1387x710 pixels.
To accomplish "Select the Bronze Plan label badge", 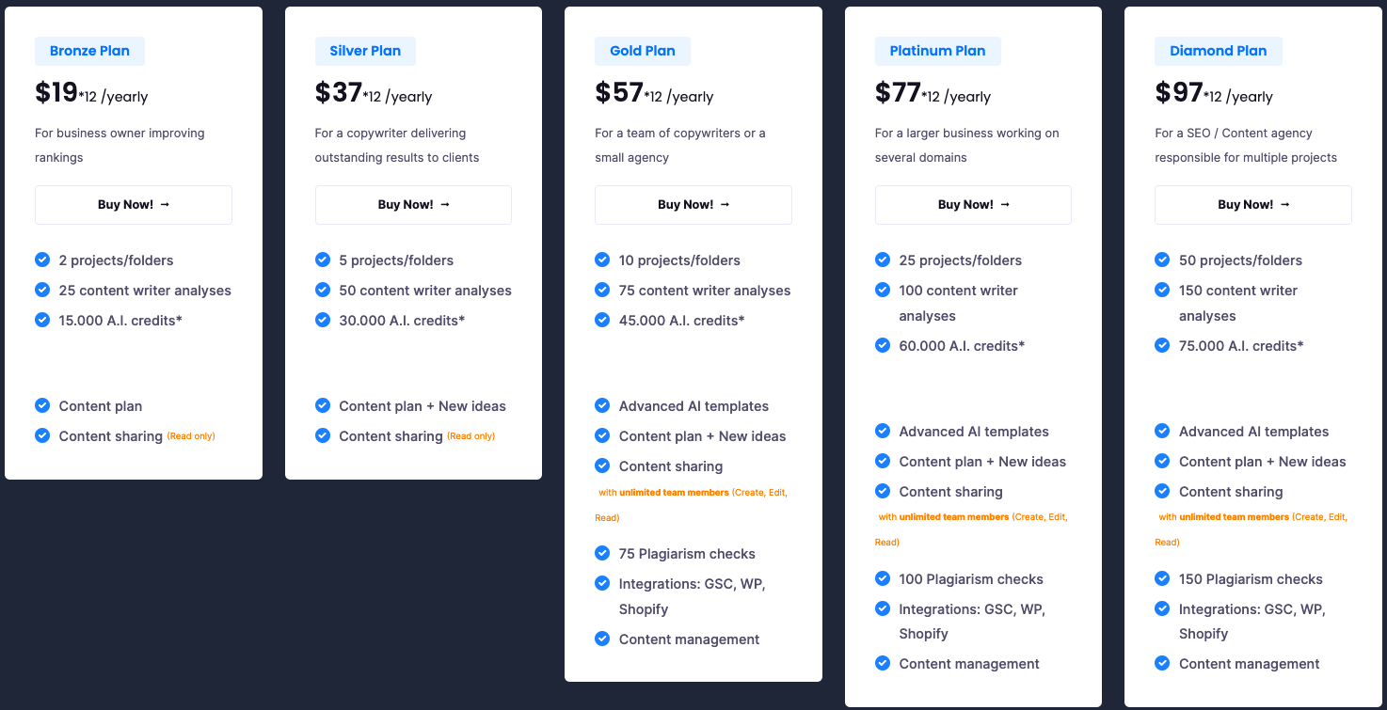I will [90, 51].
